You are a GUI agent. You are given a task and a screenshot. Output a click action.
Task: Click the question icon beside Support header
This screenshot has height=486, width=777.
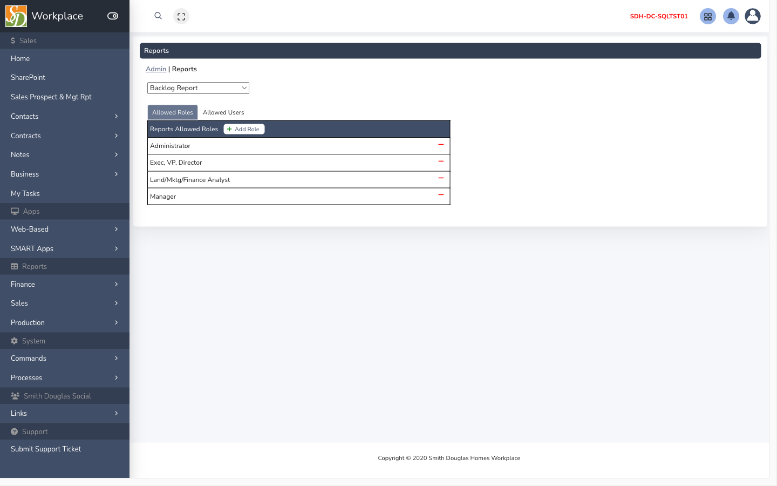coord(15,432)
